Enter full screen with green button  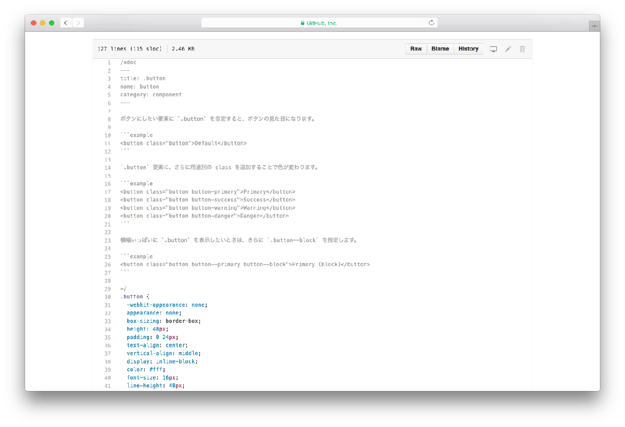52,23
